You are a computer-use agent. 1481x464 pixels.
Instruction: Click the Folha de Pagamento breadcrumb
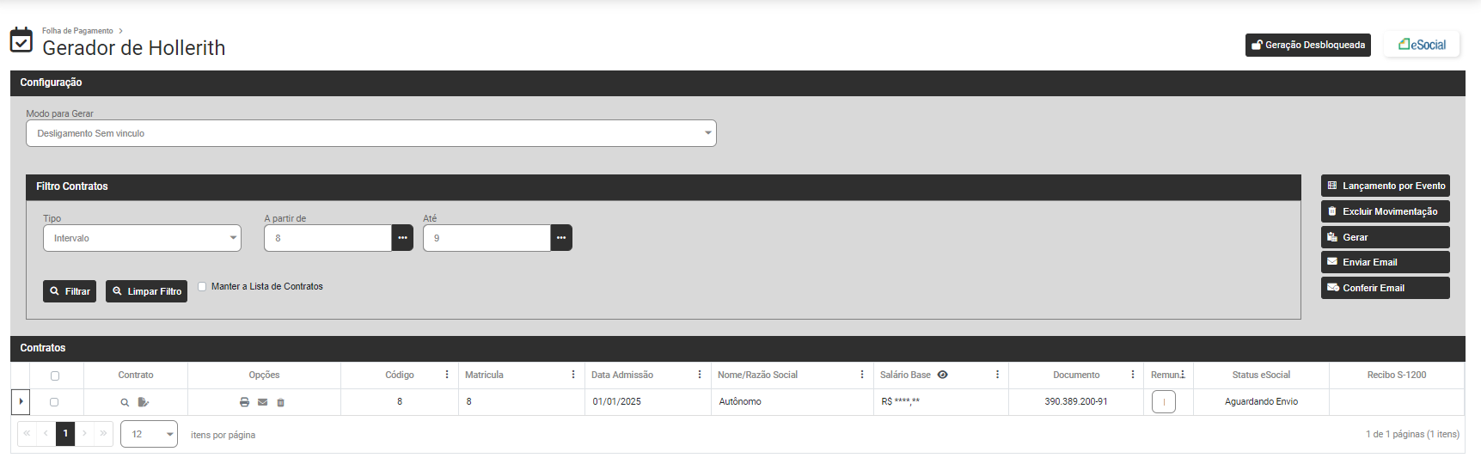coord(77,31)
